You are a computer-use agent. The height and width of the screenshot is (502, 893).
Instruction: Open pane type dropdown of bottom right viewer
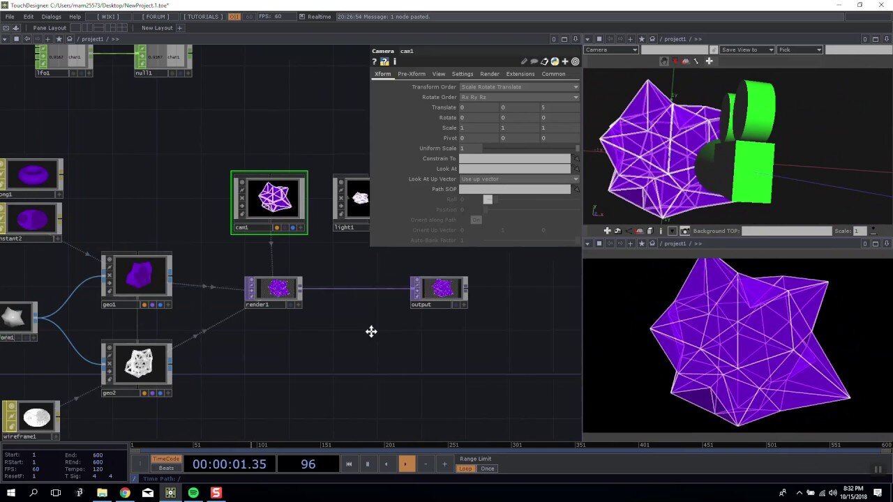(x=588, y=243)
